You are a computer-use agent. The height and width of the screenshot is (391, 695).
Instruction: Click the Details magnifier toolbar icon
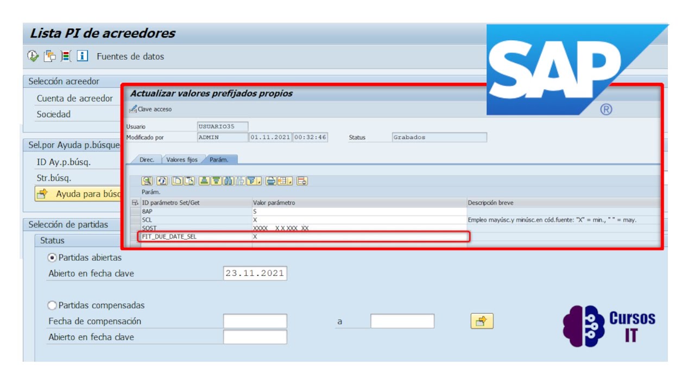tap(147, 181)
